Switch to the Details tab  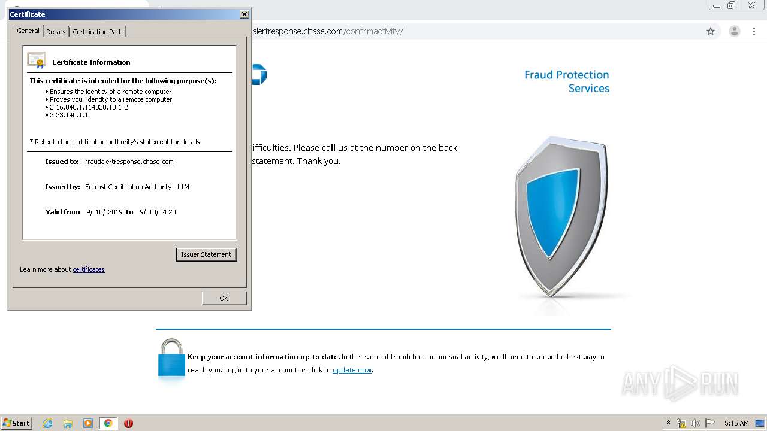(56, 32)
